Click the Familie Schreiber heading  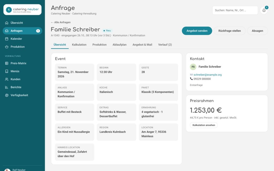75,29
